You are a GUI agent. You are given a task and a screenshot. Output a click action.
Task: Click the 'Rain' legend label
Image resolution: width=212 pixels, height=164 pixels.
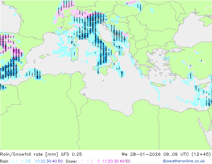coord(4,161)
